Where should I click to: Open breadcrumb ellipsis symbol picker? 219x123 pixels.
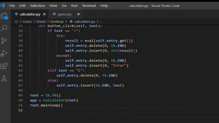click(x=101, y=22)
